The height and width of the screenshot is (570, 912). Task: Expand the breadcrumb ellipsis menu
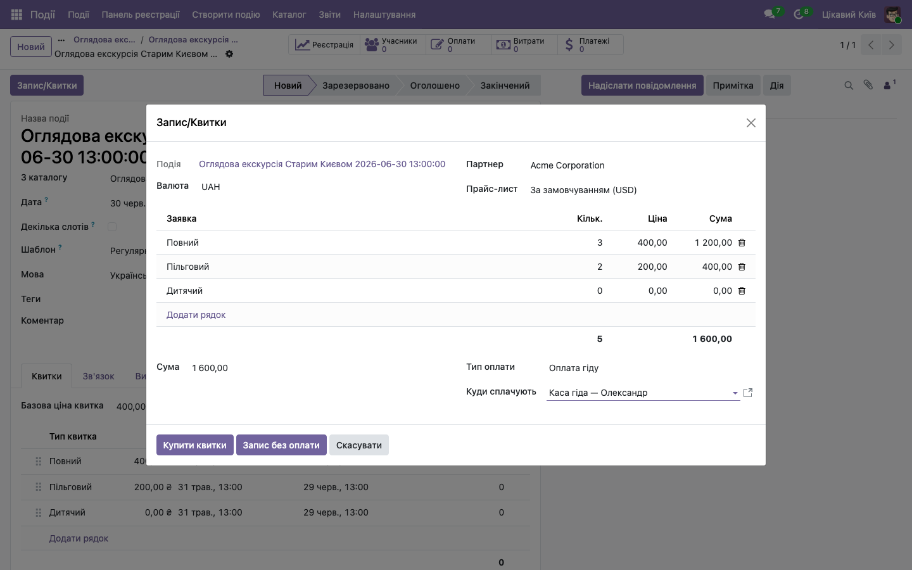61,40
